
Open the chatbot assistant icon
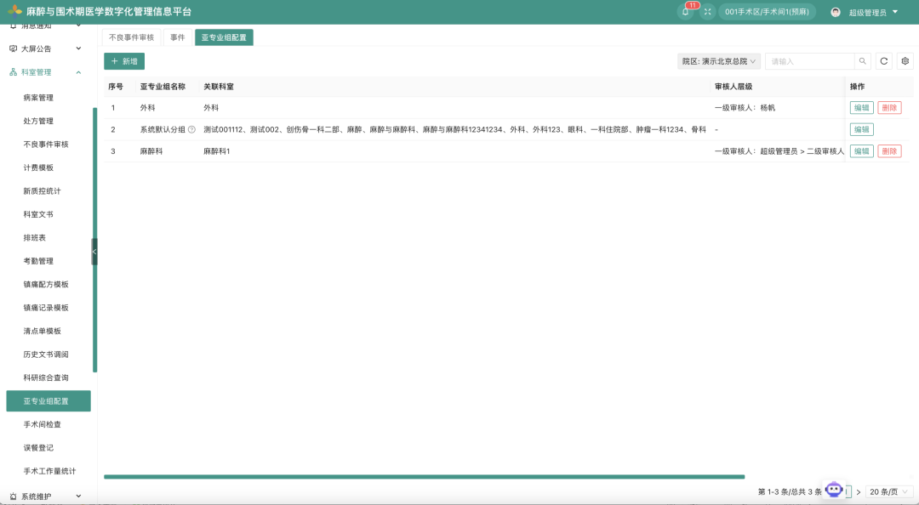[x=833, y=489]
